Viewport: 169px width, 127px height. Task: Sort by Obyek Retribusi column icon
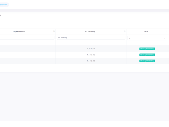(x=54, y=31)
